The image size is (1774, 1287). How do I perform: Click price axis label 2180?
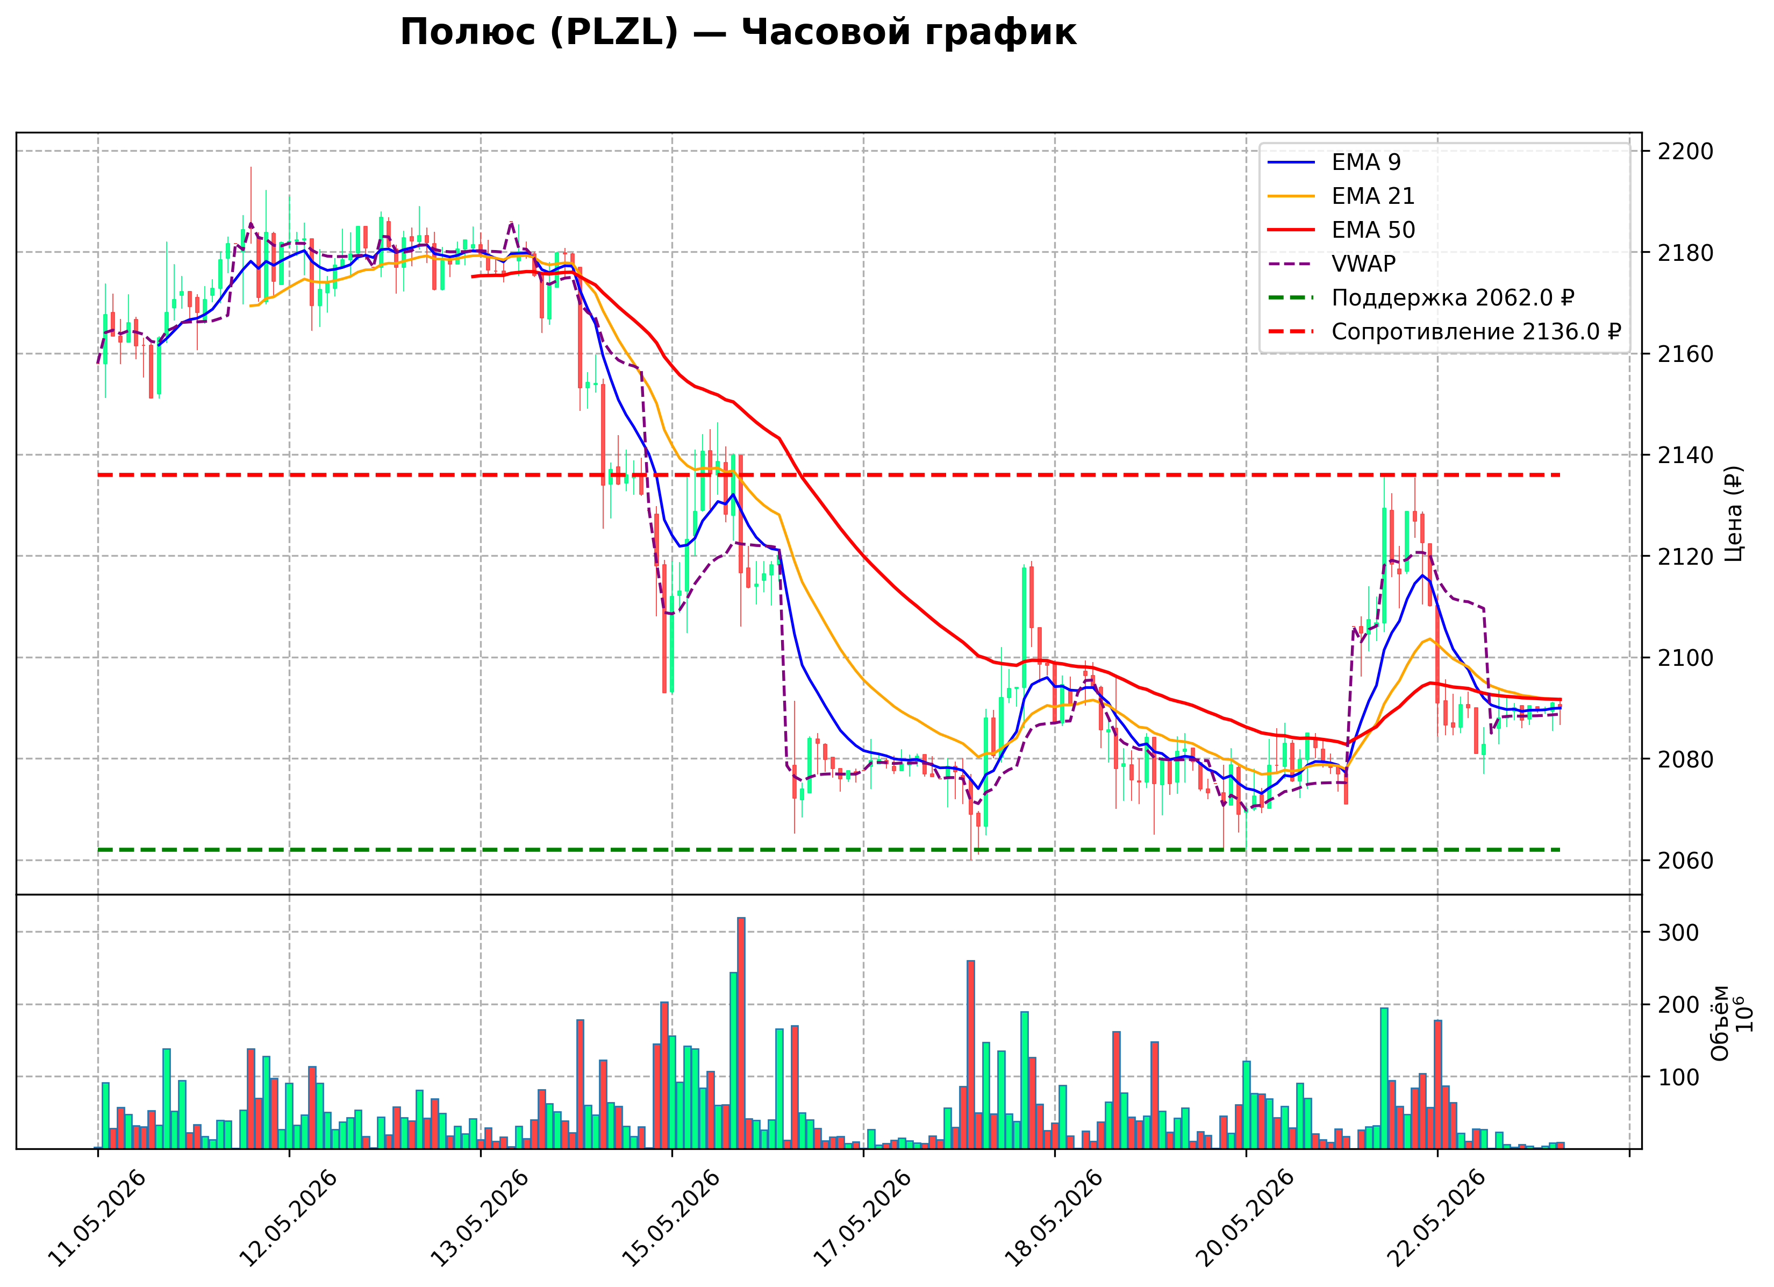pyautogui.click(x=1686, y=253)
